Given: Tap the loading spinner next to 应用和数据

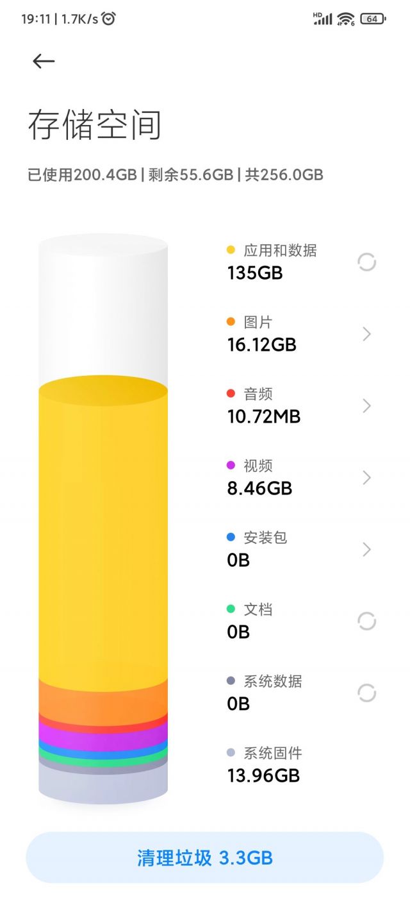Looking at the screenshot, I should pos(366,262).
